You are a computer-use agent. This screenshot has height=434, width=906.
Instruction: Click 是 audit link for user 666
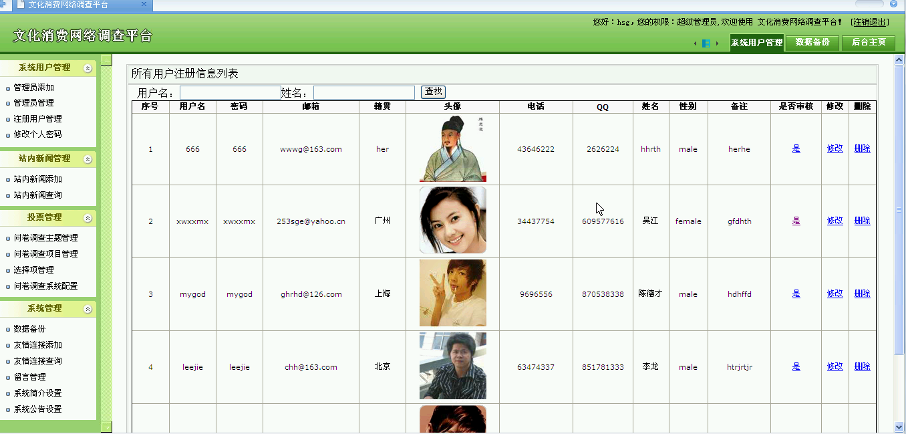pos(796,148)
